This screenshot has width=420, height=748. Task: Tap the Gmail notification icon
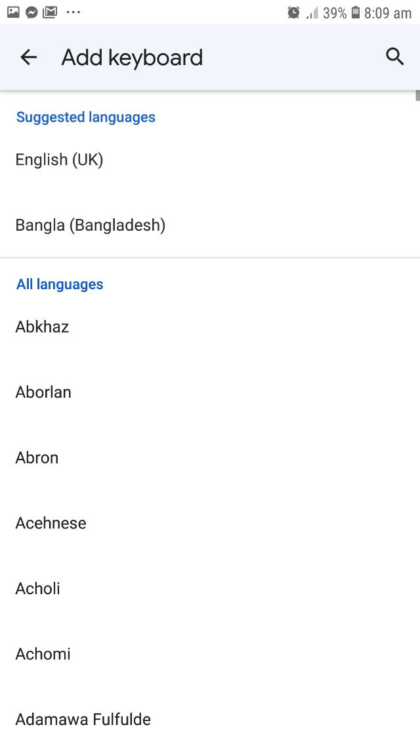pyautogui.click(x=50, y=12)
